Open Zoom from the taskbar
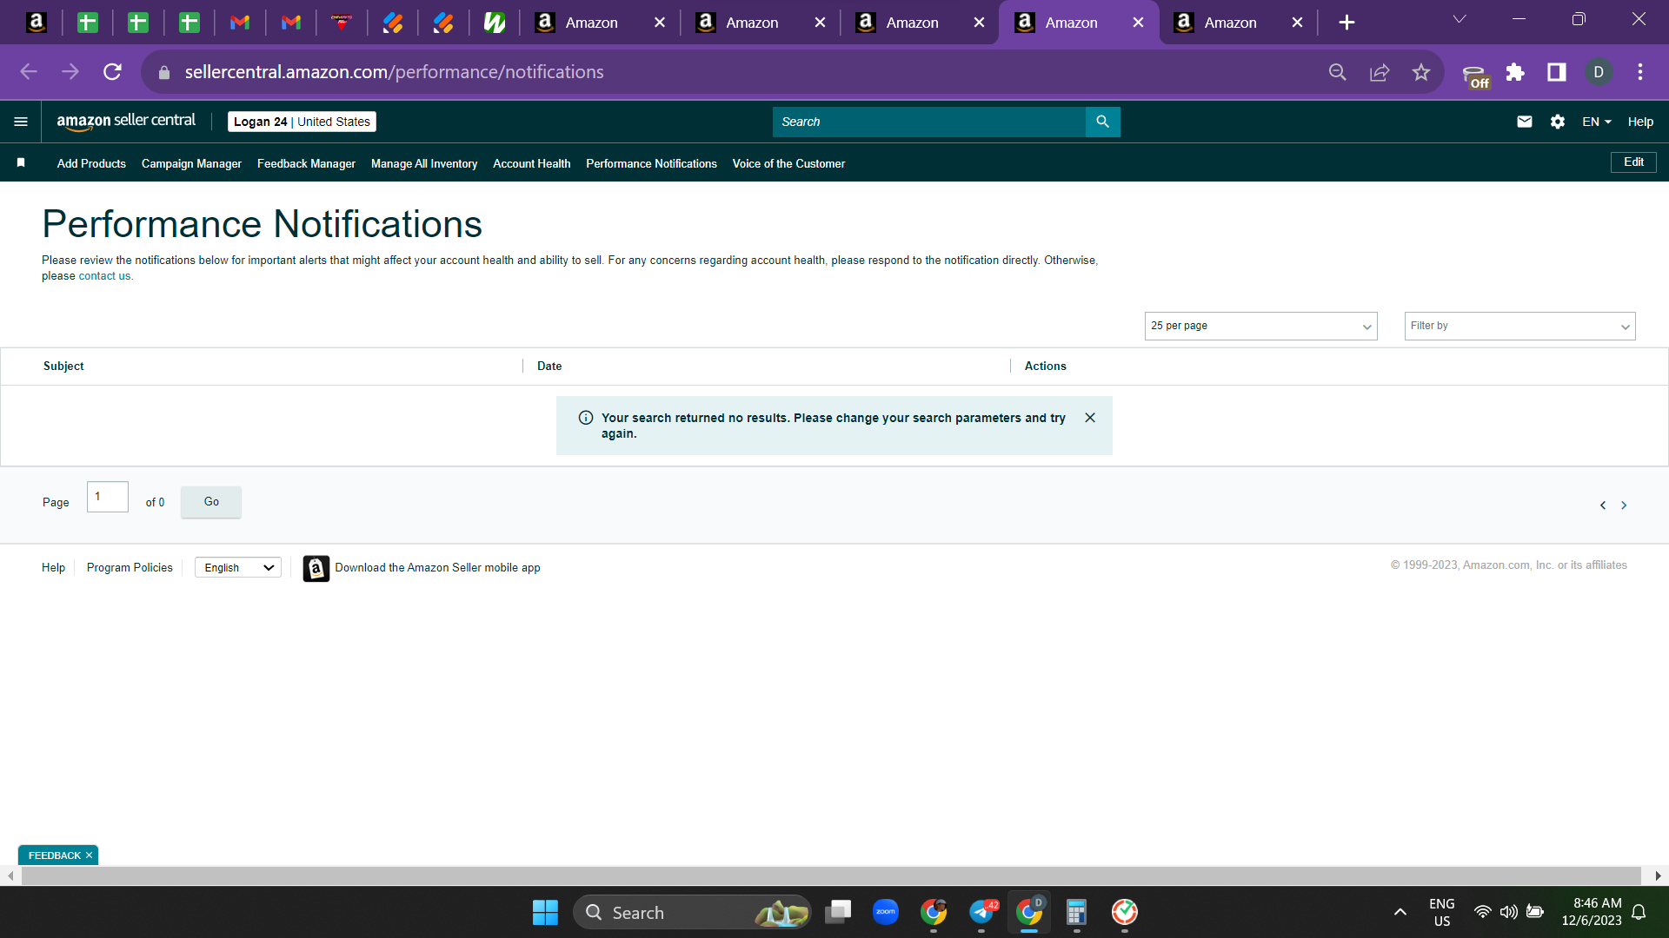 (886, 912)
